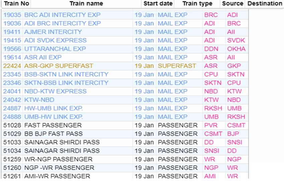Open train number 19035
The width and height of the screenshot is (284, 183).
(x=12, y=15)
